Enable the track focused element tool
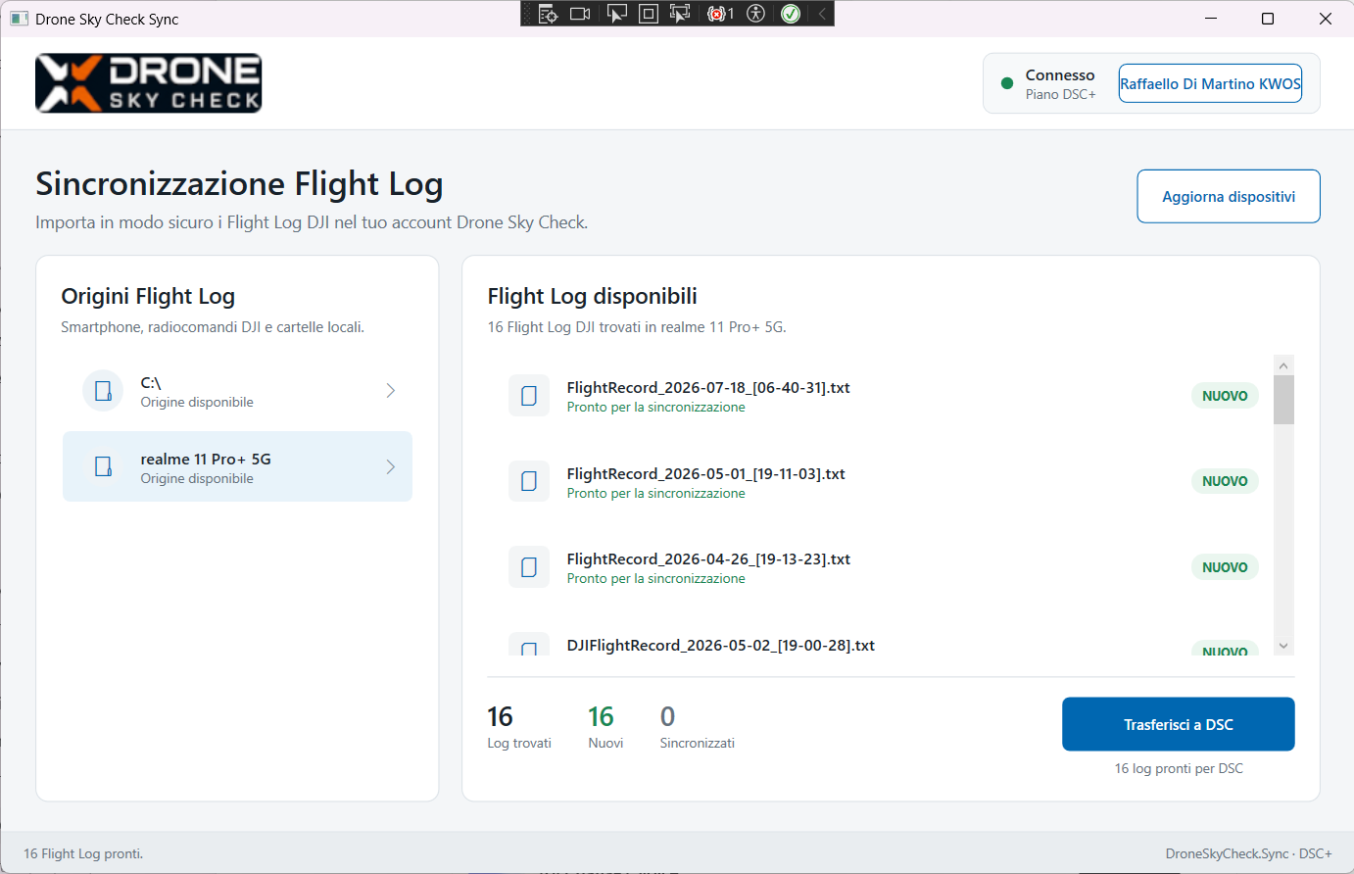1354x874 pixels. point(680,14)
